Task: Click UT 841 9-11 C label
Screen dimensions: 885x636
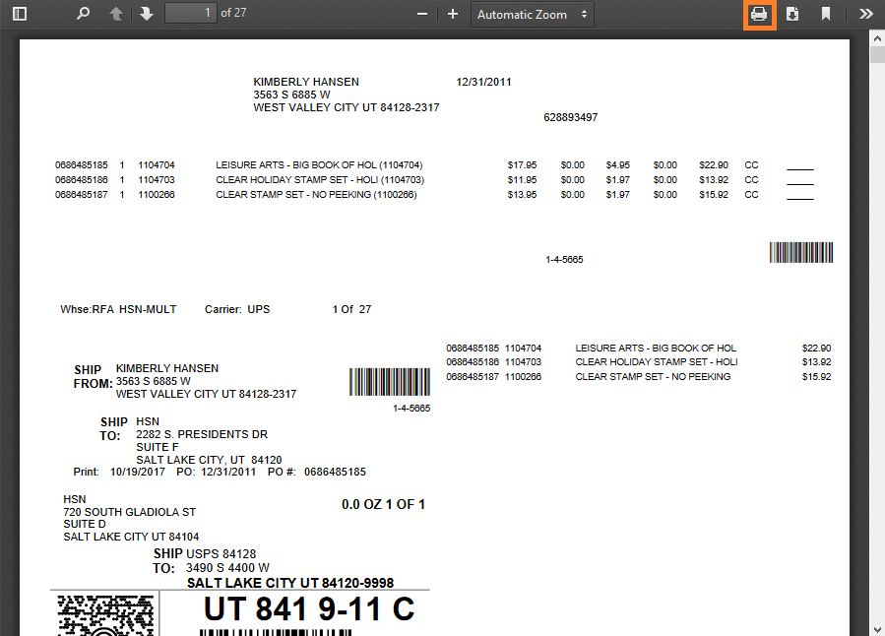Action: [x=309, y=609]
